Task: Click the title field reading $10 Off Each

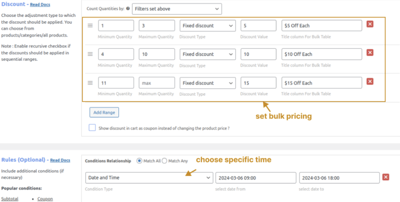Action: pos(322,54)
